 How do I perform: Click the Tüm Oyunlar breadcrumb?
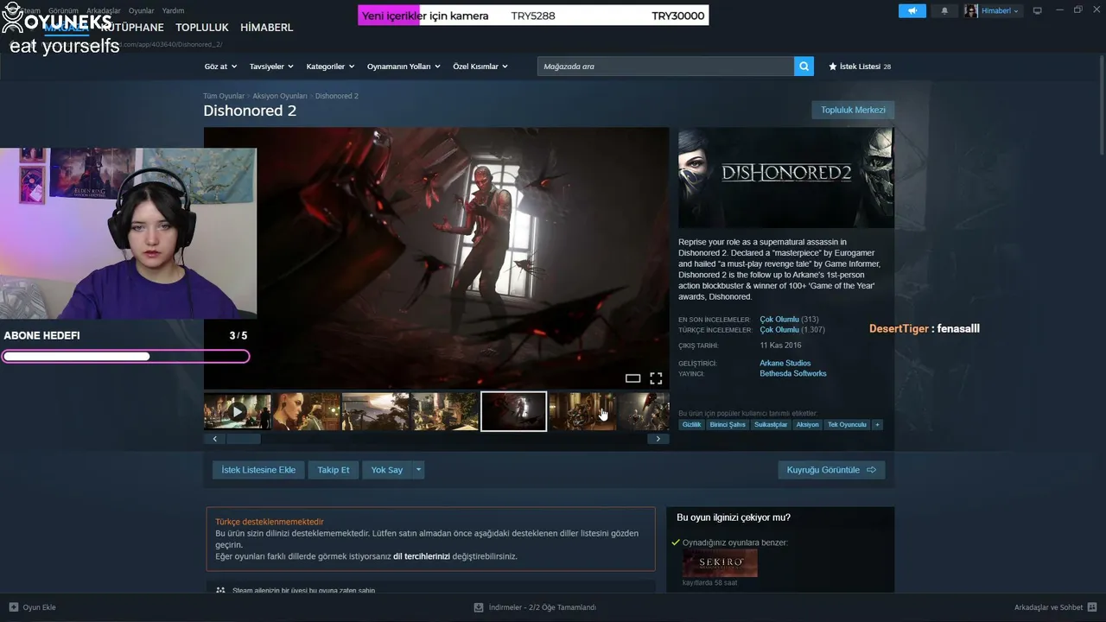pos(224,96)
